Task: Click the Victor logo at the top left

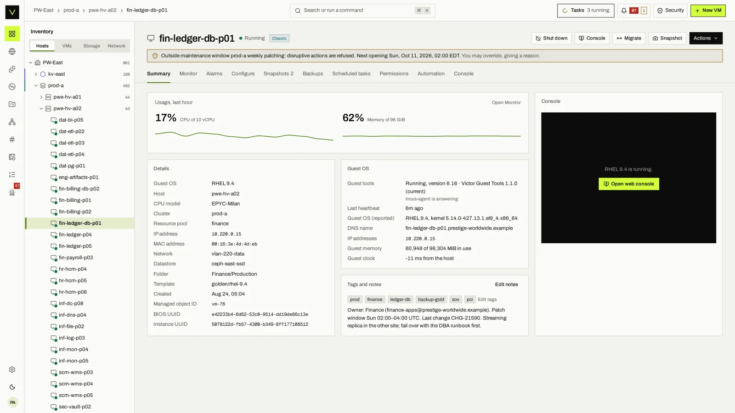Action: pyautogui.click(x=12, y=12)
